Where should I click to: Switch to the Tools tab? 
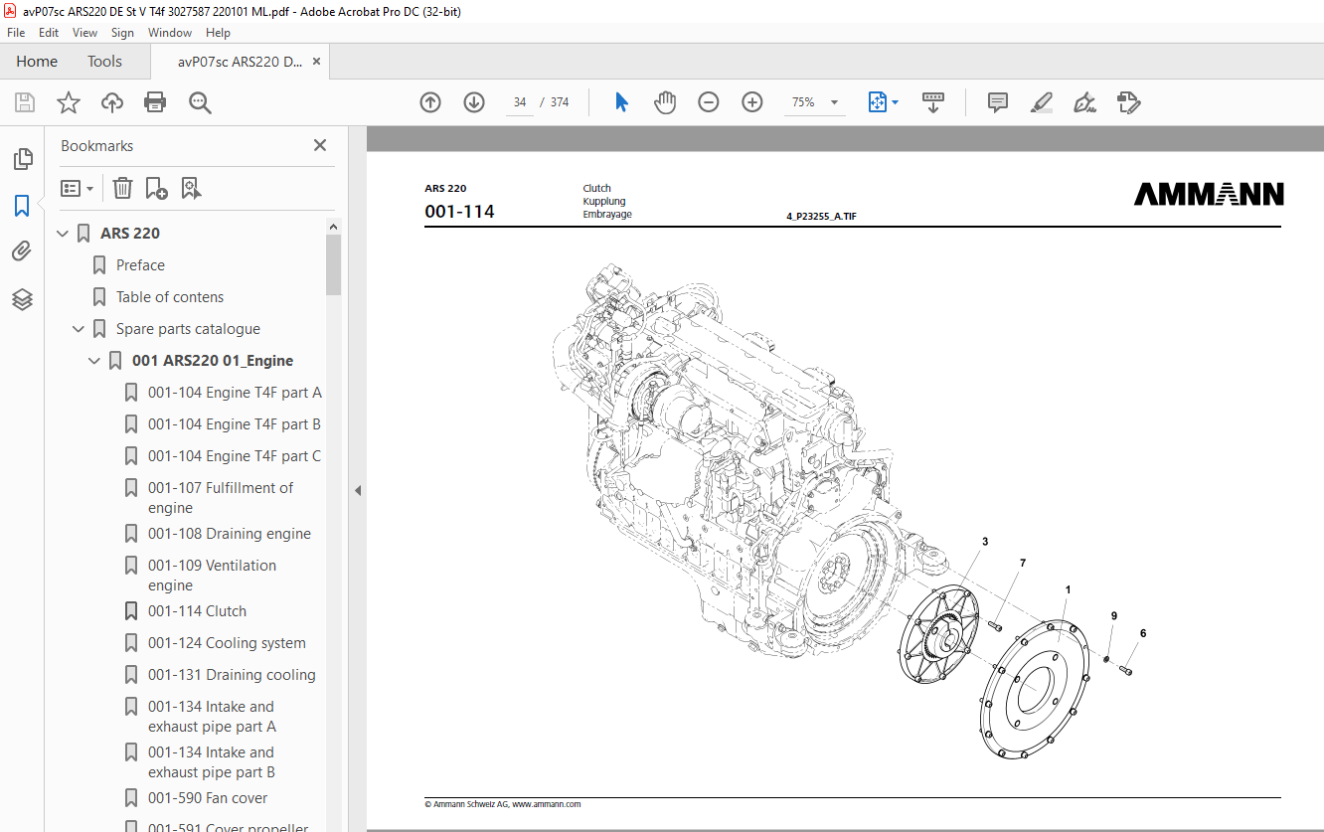(104, 62)
